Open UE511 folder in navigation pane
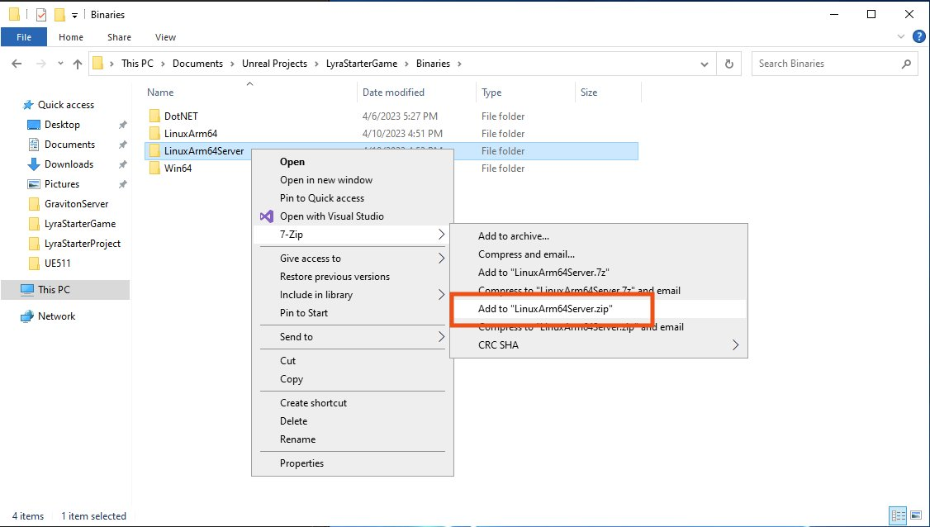Viewport: 930px width, 527px height. (x=58, y=263)
